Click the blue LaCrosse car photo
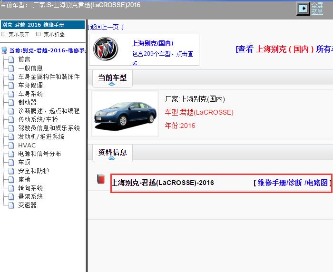This screenshot has height=272, width=333. coord(125,114)
